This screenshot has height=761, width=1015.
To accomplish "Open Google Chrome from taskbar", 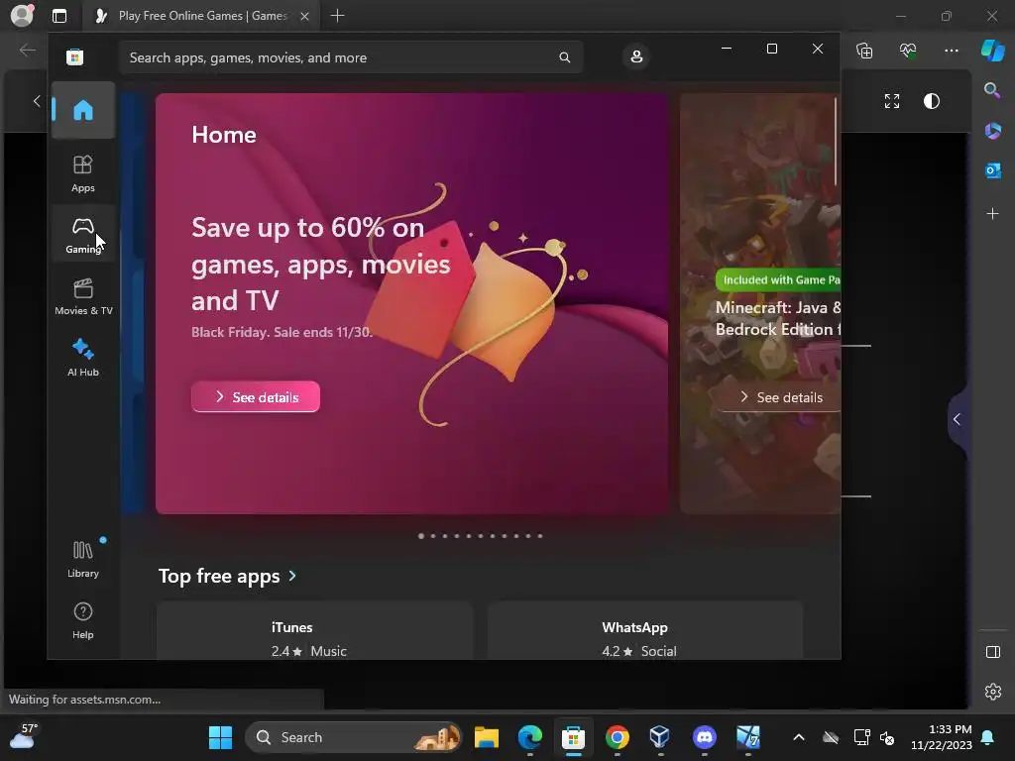I will pyautogui.click(x=617, y=737).
